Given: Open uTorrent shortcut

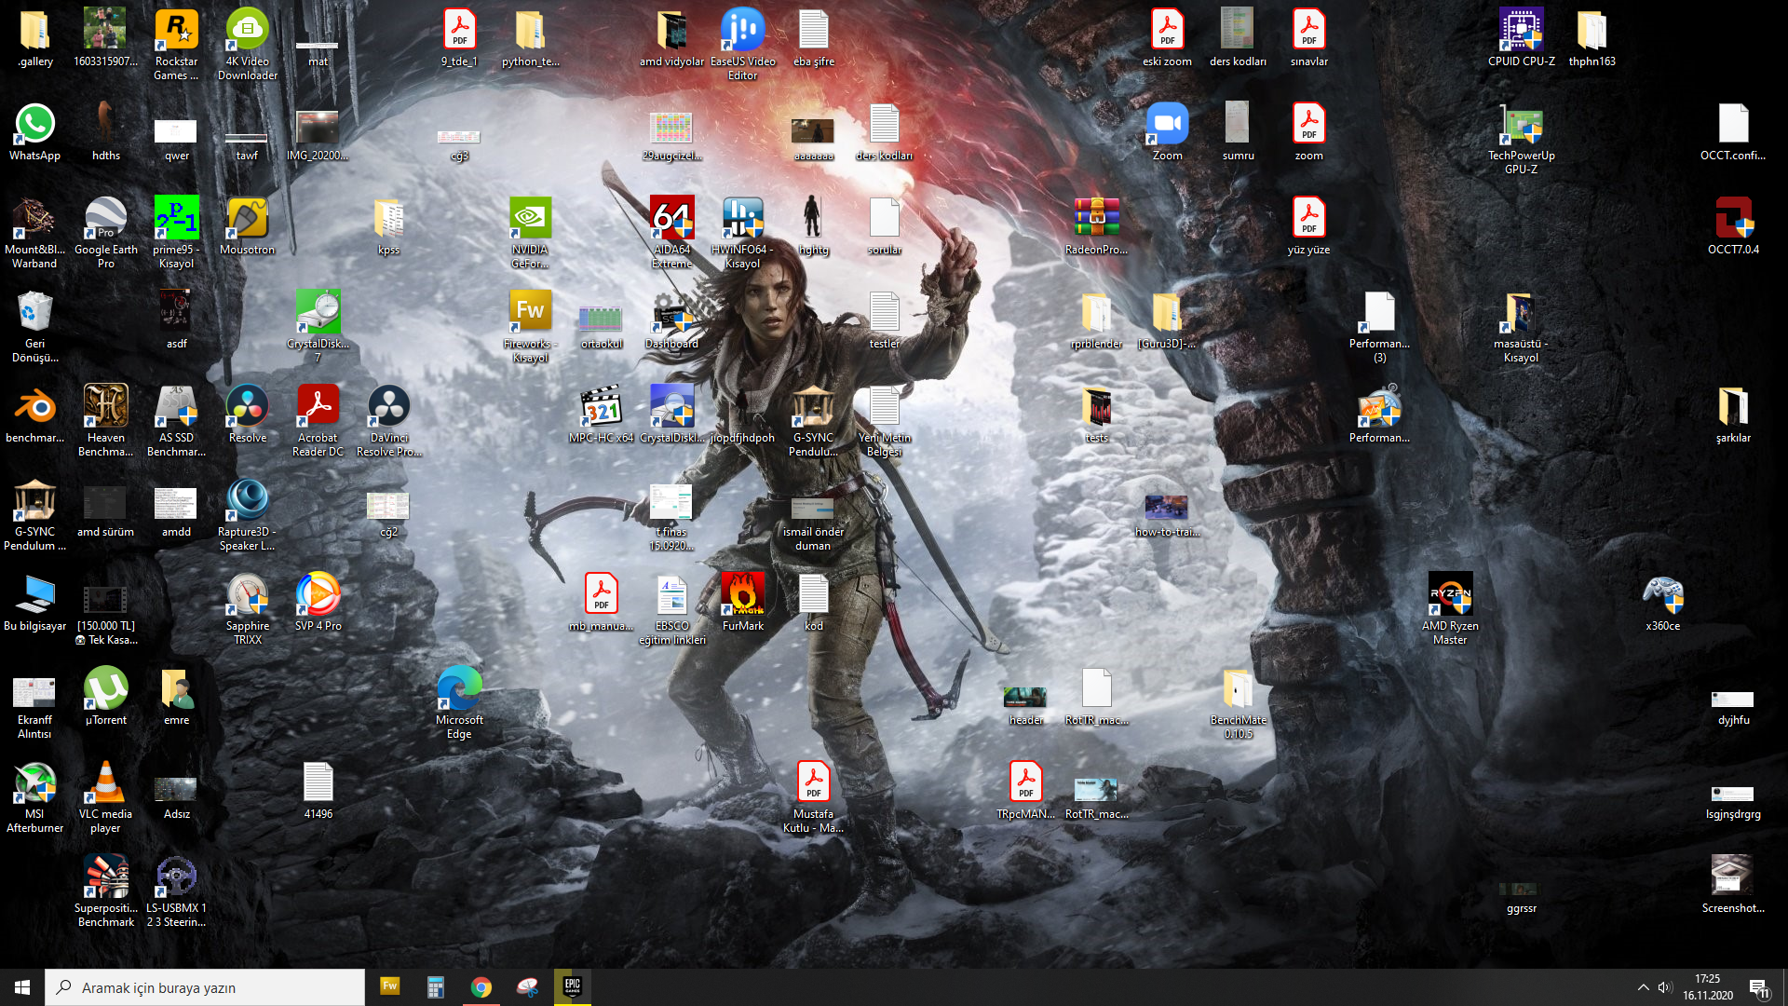Looking at the screenshot, I should pyautogui.click(x=105, y=697).
